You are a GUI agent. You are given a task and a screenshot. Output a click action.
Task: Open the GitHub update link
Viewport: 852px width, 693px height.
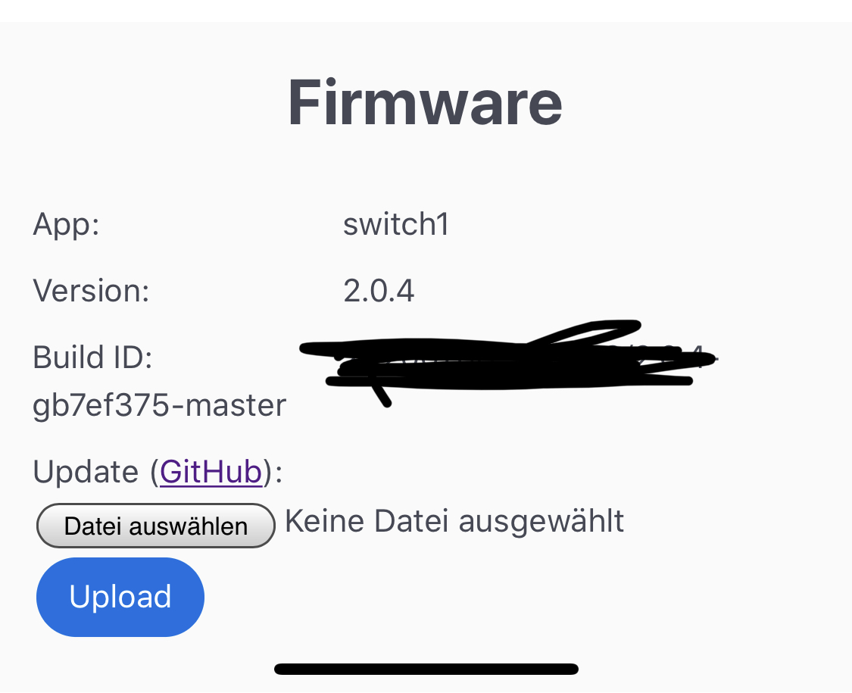pos(211,472)
